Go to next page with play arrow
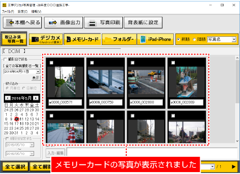This screenshot has height=174, width=240. 233,167
